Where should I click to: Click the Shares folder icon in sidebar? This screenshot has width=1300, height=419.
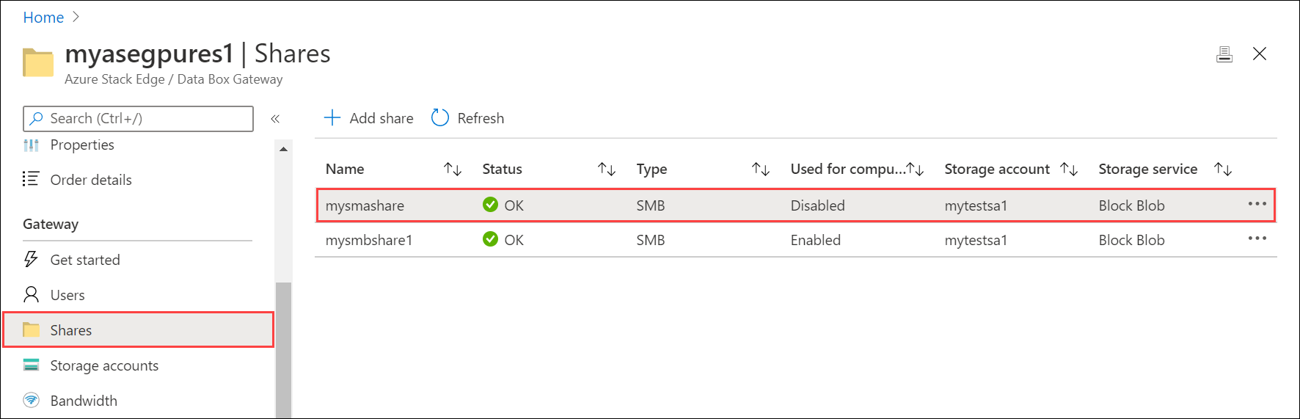(x=31, y=329)
